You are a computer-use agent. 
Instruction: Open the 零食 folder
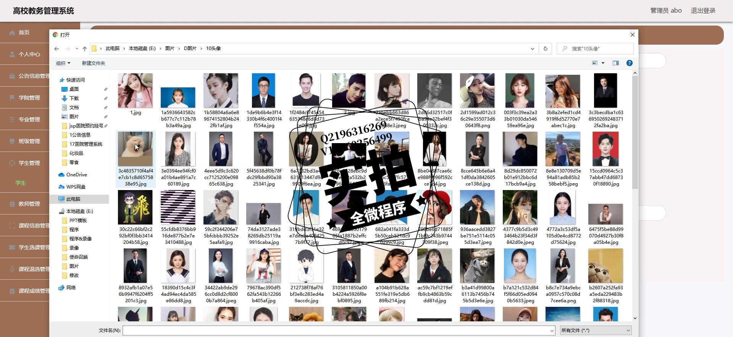(74, 162)
